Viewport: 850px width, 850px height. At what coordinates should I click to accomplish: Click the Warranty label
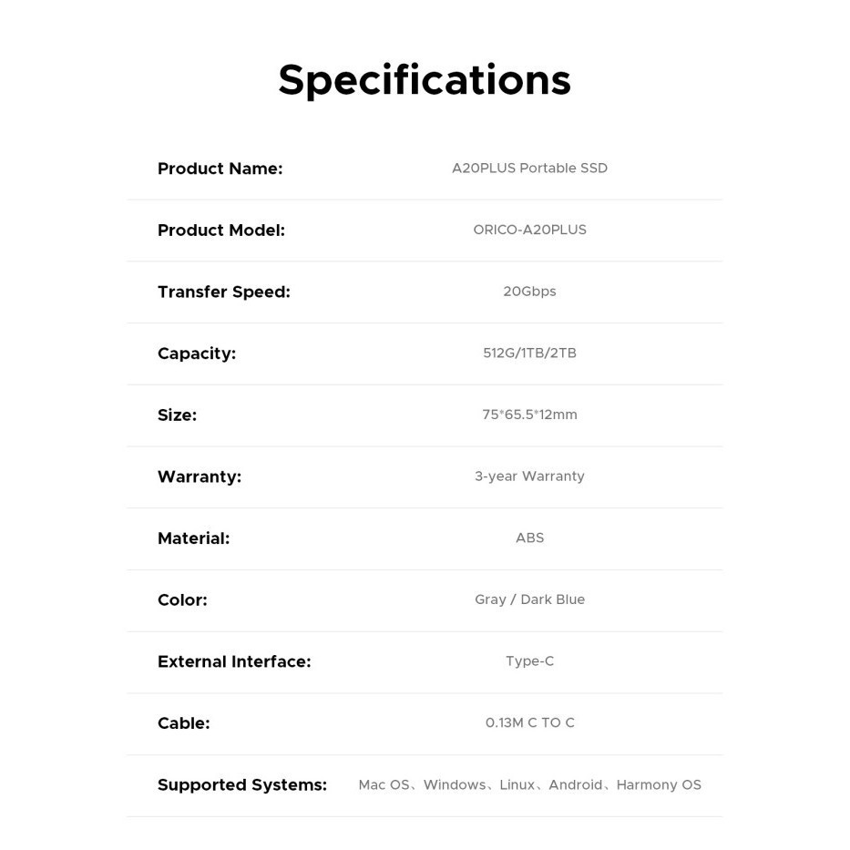click(199, 476)
